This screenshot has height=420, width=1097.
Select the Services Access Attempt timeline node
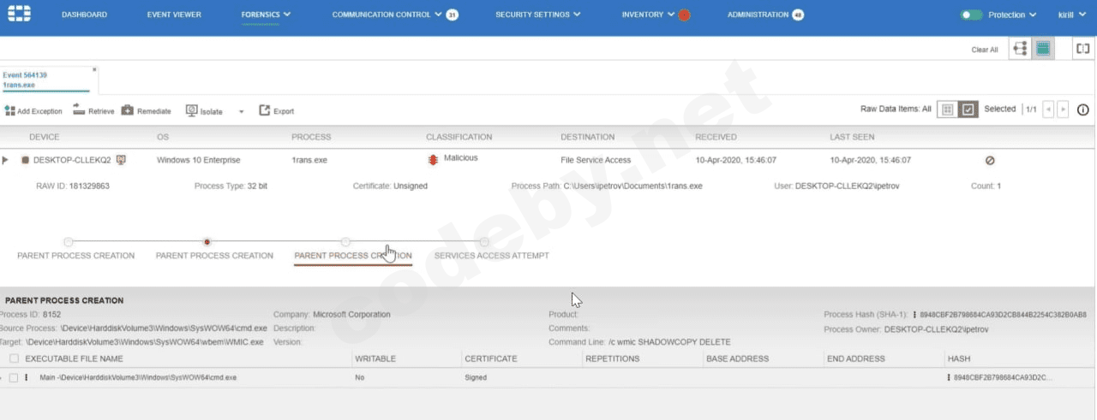point(484,242)
